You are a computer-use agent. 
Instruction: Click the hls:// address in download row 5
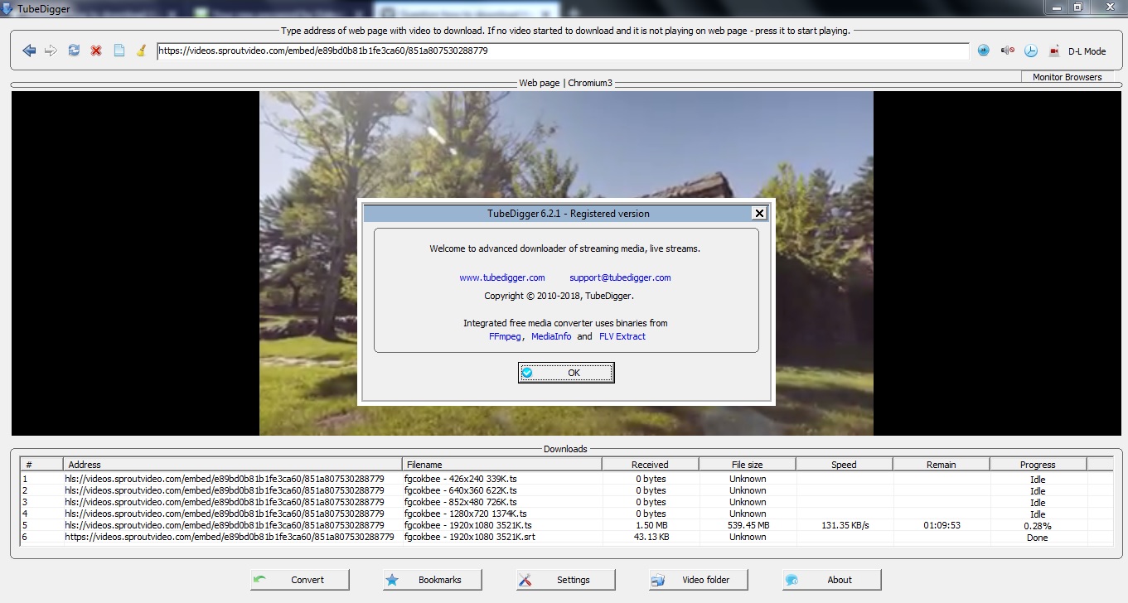(x=225, y=525)
